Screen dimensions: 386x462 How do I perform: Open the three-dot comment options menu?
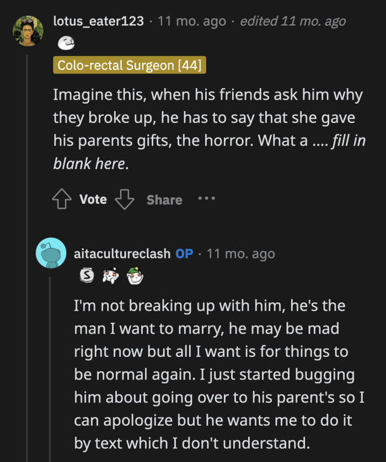pyautogui.click(x=206, y=199)
